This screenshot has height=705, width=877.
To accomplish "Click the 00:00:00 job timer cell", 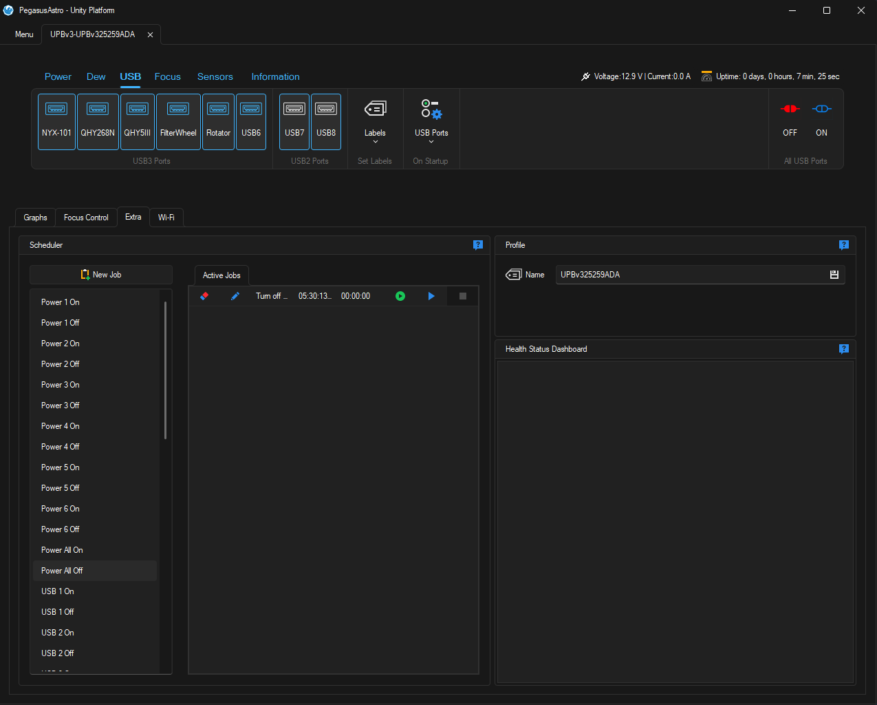I will tap(356, 296).
